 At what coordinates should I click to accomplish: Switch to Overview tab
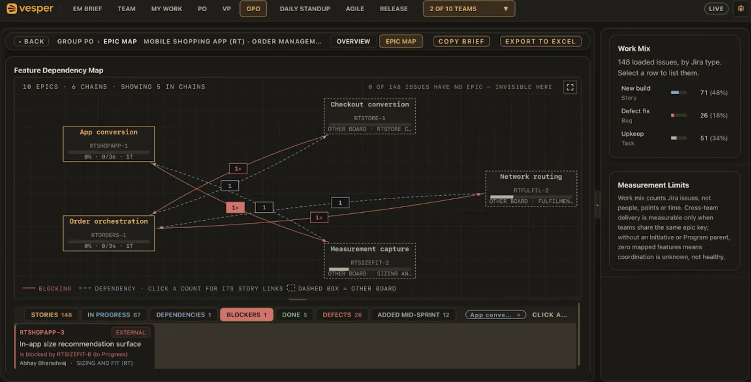coord(353,41)
